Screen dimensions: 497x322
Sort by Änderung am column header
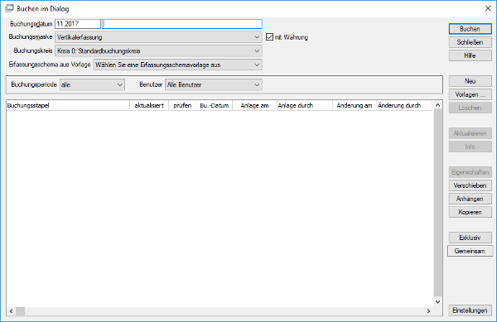coord(355,105)
